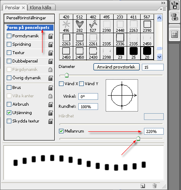
Task: Click the brush list scrollbar thumb
Action: tap(159, 49)
